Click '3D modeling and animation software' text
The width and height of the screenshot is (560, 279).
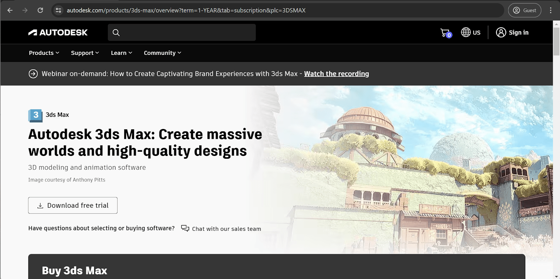[x=87, y=167]
